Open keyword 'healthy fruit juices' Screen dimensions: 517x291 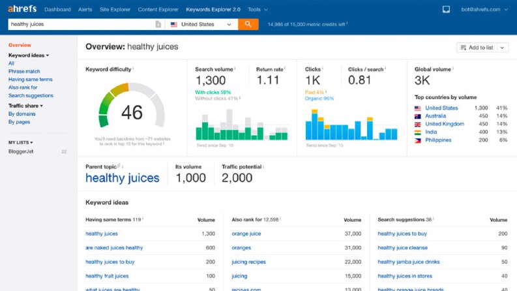click(107, 276)
